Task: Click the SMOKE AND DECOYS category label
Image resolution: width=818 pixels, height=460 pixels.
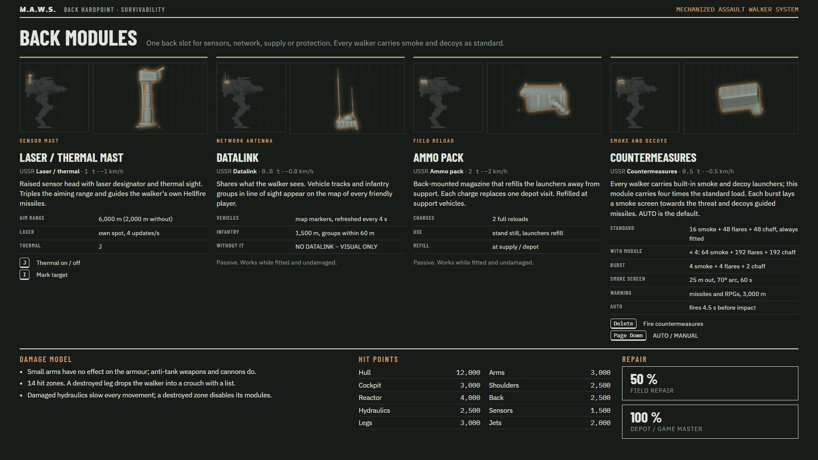Action: 639,141
